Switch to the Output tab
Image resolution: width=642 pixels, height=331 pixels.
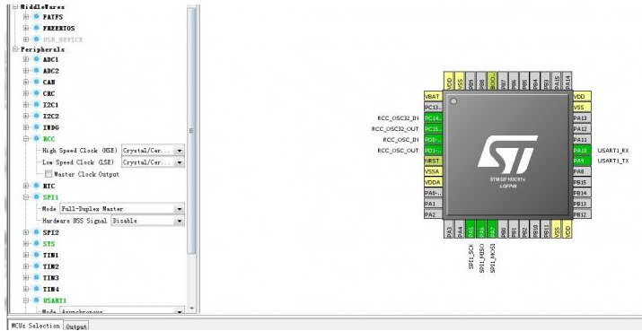(76, 327)
